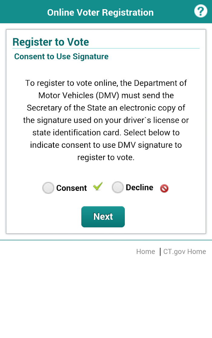212x338 pixels.
Task: Click the Online Voter Registration header title
Action: point(100,12)
